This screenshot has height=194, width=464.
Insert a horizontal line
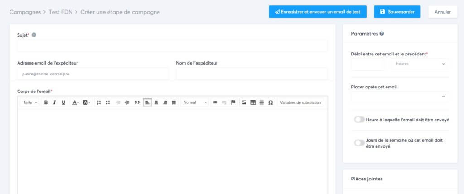261,102
